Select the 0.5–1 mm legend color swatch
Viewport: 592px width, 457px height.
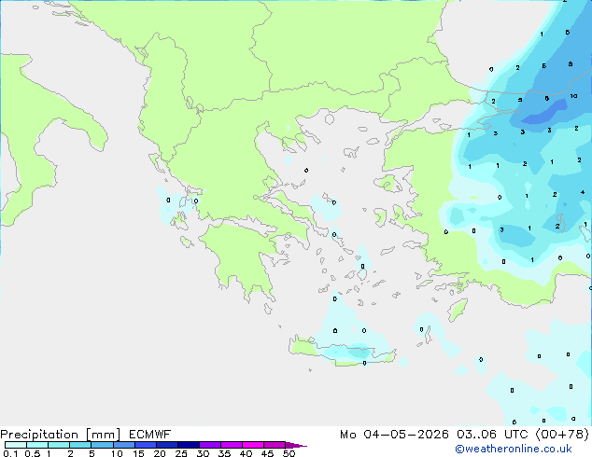(37, 445)
